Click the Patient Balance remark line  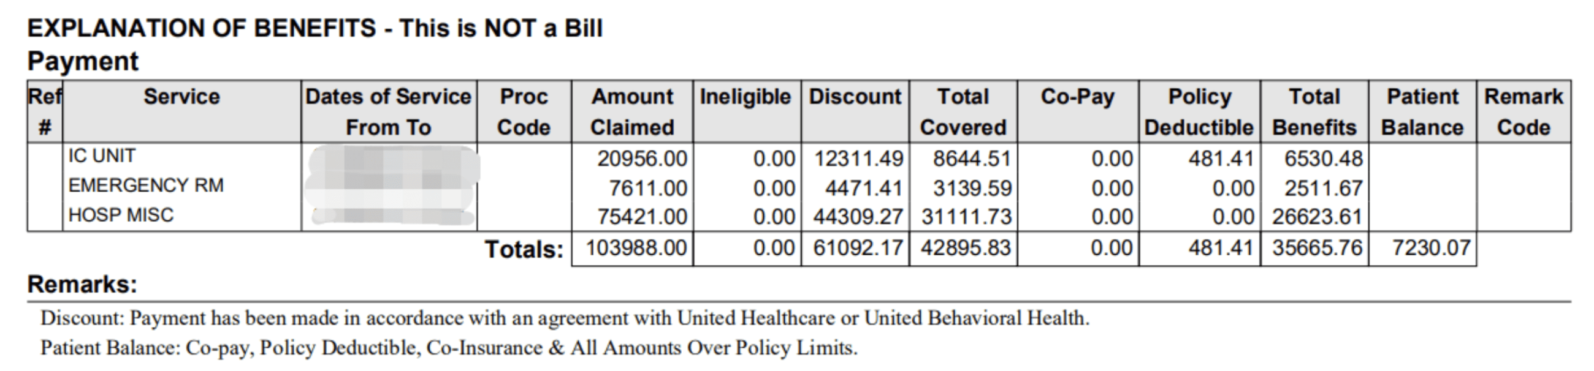[x=449, y=348]
